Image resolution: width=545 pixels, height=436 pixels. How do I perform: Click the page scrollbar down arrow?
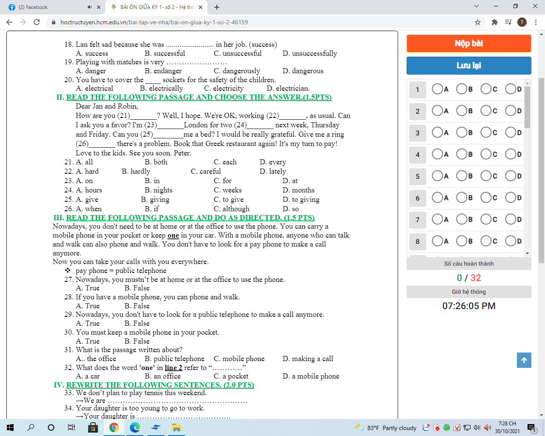pos(541,415)
